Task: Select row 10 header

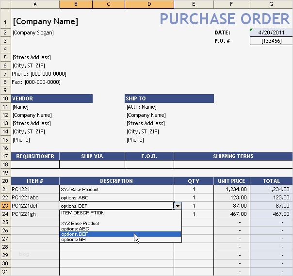Action: [x=5, y=98]
